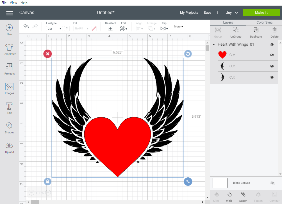Hide the left wing Cut layer
Image resolution: width=282 pixels, height=204 pixels.
(x=272, y=66)
